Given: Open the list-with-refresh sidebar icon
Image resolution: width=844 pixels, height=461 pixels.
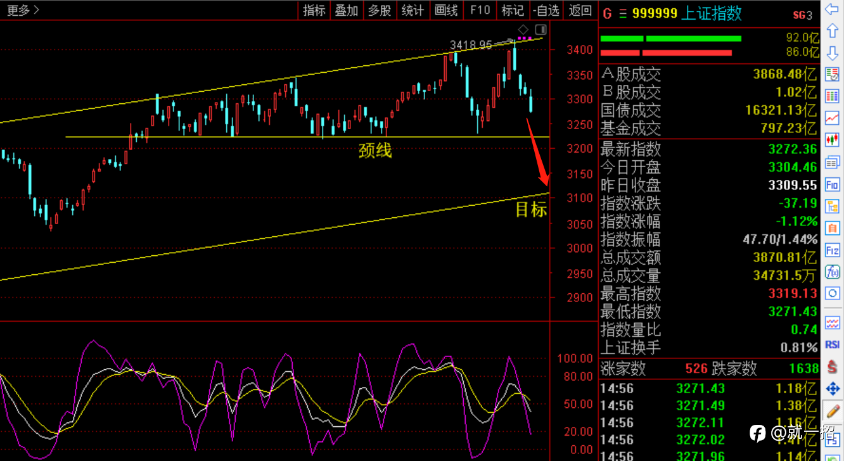Looking at the screenshot, I should coord(832,75).
